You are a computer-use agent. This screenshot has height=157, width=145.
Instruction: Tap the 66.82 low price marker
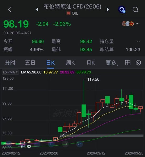(x=26, y=147)
